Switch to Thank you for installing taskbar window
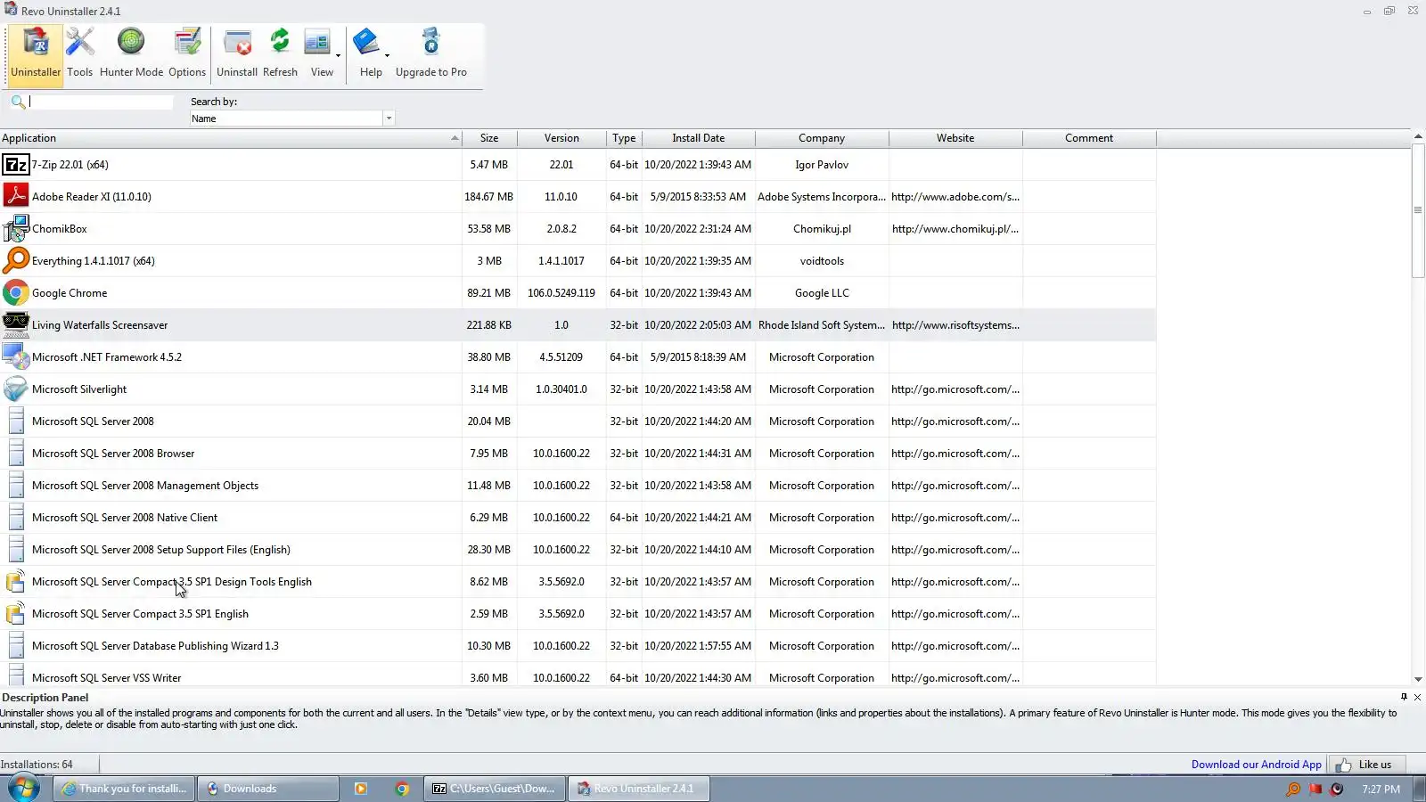The width and height of the screenshot is (1426, 802). [x=124, y=789]
